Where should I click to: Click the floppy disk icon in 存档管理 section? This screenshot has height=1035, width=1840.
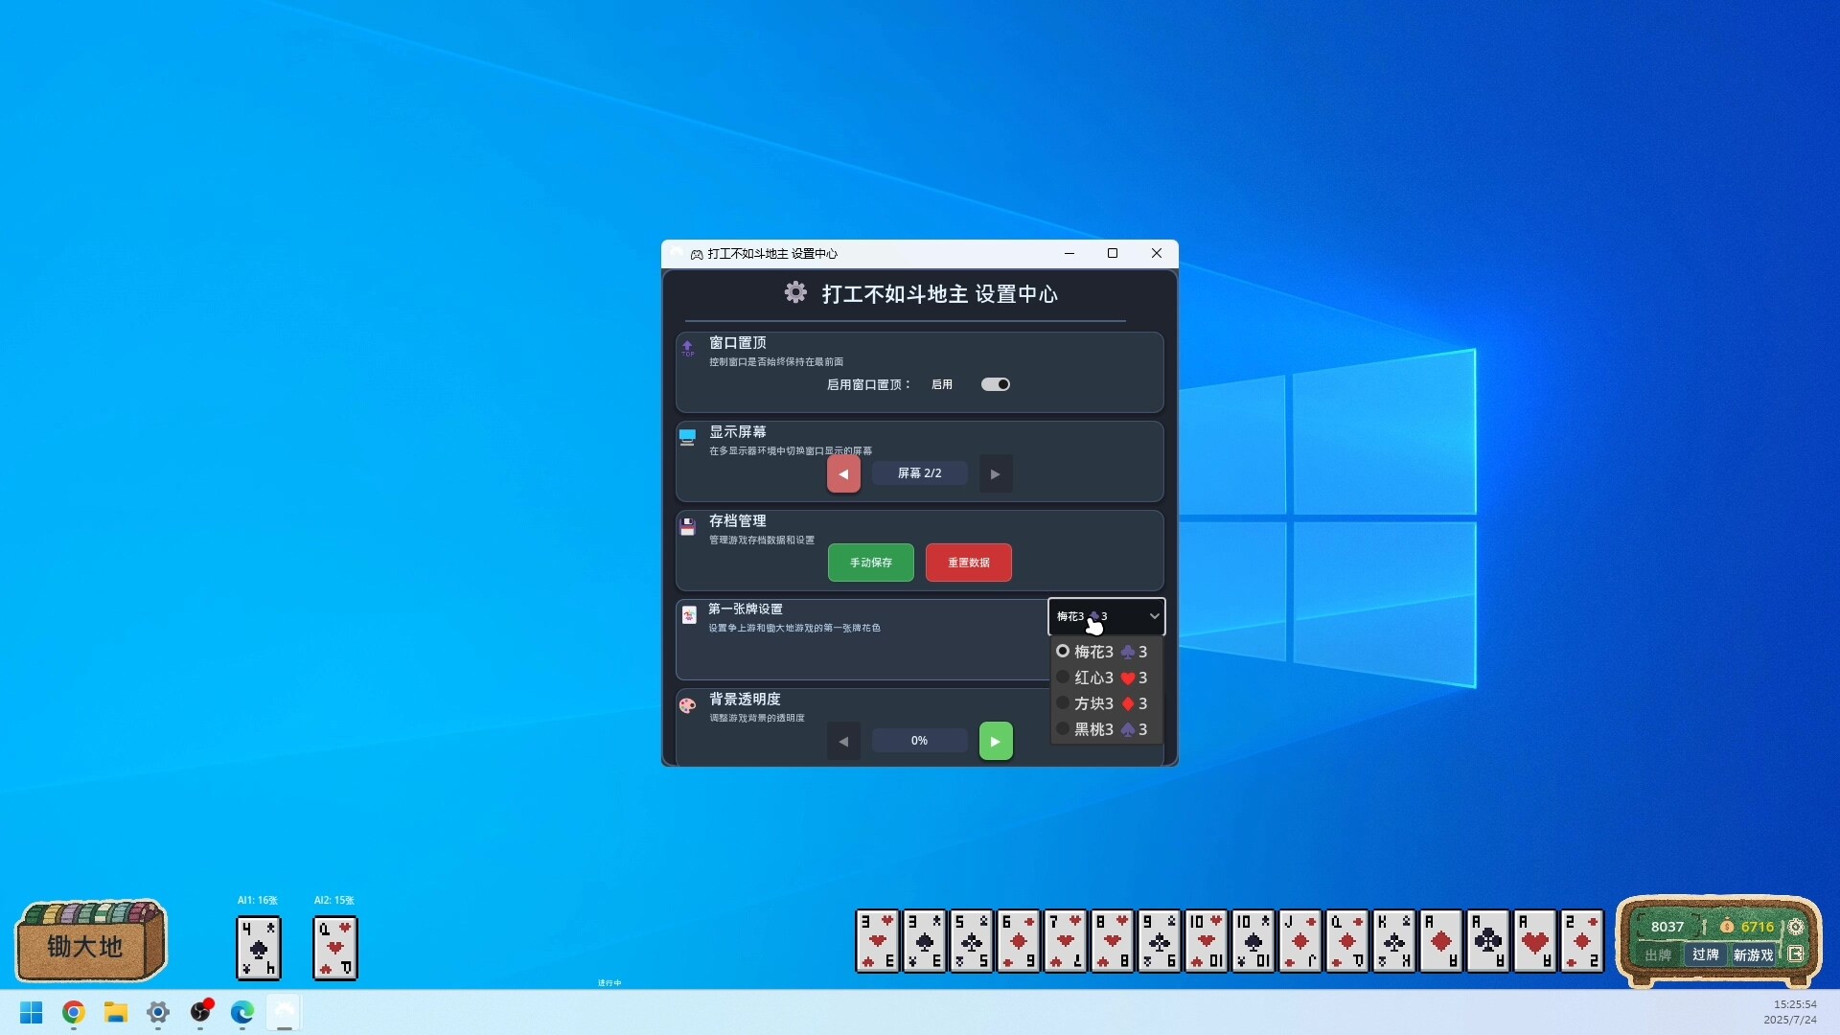click(688, 526)
